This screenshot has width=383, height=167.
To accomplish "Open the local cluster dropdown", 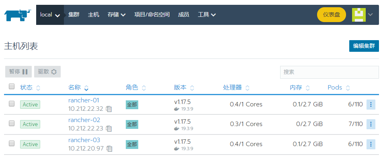I will point(50,15).
